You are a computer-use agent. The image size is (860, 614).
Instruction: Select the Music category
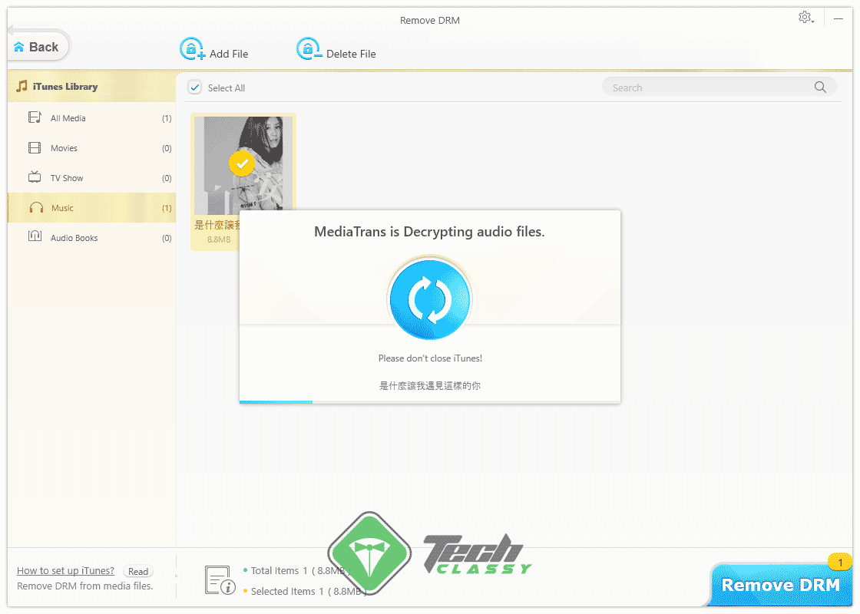[62, 208]
